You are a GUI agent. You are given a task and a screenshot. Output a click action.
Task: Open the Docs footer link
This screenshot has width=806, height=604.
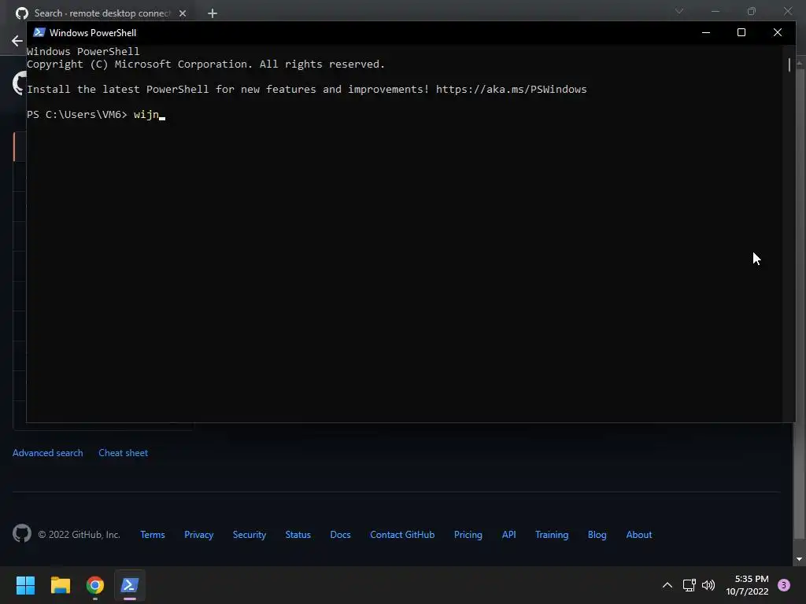(x=340, y=535)
